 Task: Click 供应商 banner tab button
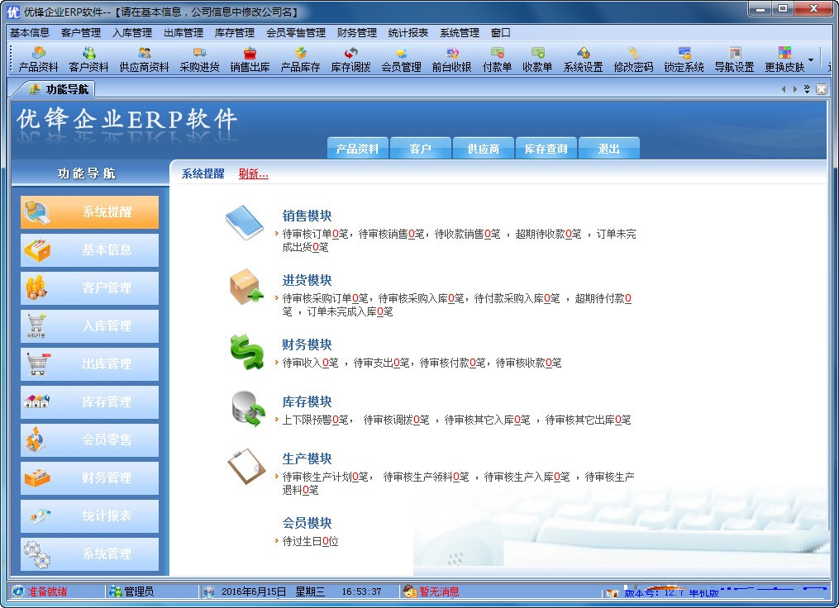pyautogui.click(x=484, y=149)
